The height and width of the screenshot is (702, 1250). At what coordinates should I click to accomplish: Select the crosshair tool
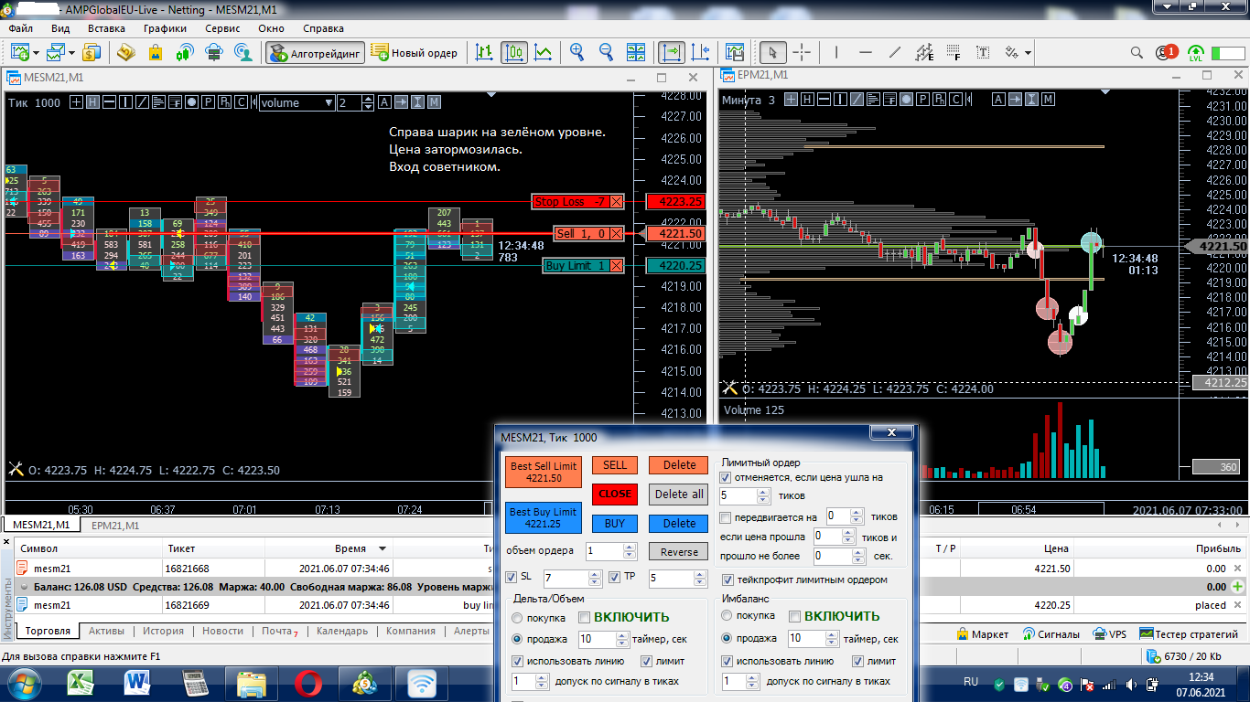(x=802, y=53)
